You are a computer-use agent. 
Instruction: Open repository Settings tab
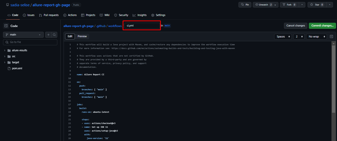158,15
